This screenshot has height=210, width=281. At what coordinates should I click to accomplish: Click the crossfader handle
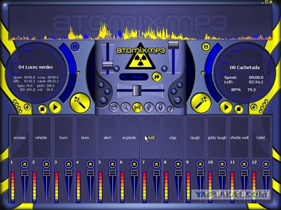click(x=137, y=90)
